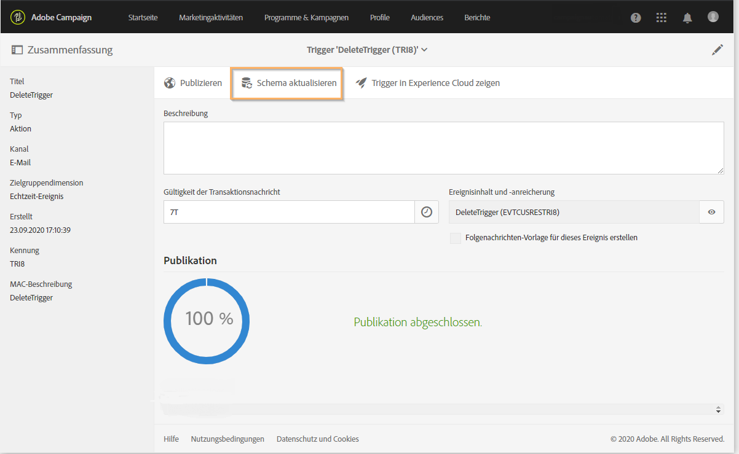Click the Adobe Campaign logo icon
Viewport: 739px width, 454px height.
(18, 17)
